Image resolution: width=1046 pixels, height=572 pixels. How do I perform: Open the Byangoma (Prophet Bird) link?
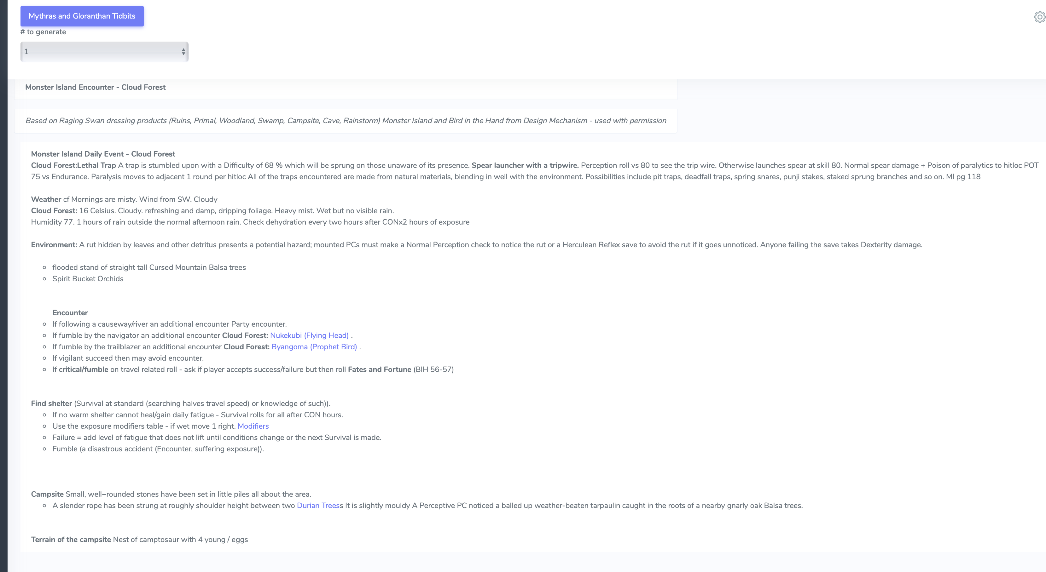[x=314, y=347]
